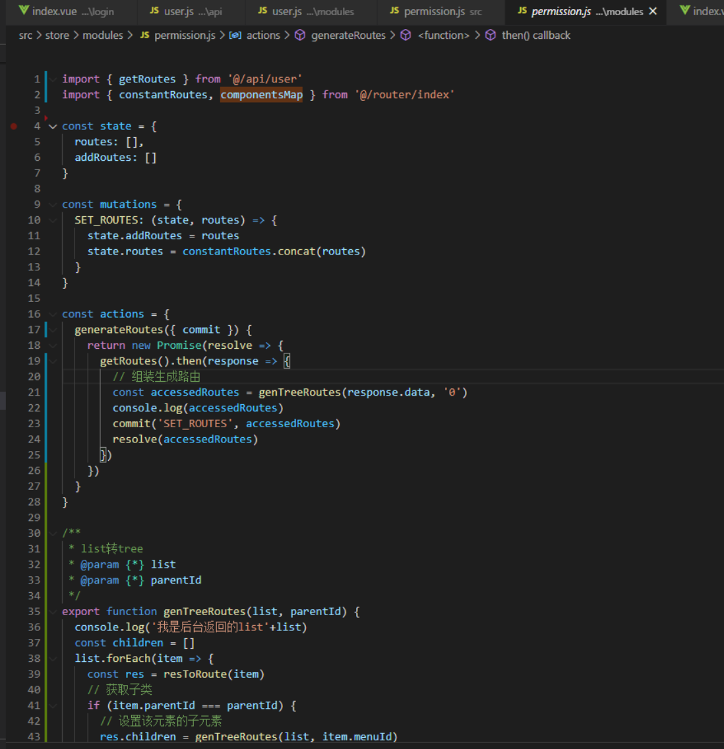The height and width of the screenshot is (749, 724).
Task: Click Vue icon on index.vue login tab
Action: [23, 11]
